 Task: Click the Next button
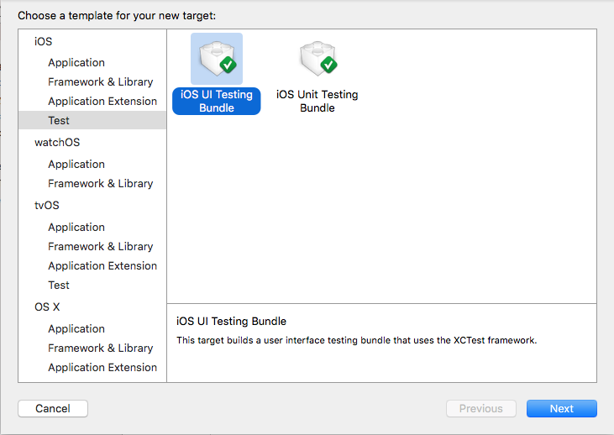click(562, 408)
